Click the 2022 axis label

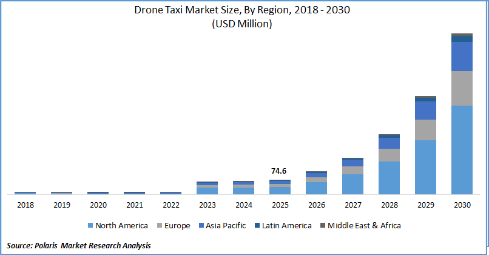tap(171, 205)
